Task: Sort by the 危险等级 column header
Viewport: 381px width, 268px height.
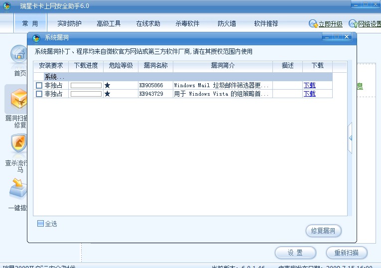Action: [x=121, y=66]
